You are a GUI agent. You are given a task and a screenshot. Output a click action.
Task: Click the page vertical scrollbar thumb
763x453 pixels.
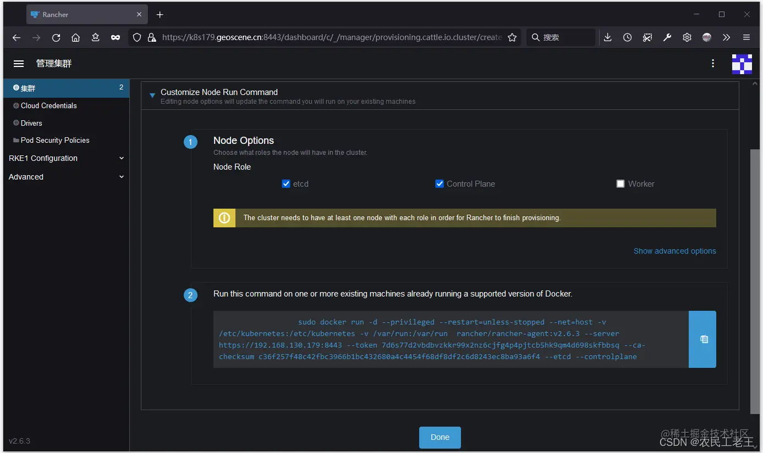click(x=755, y=281)
